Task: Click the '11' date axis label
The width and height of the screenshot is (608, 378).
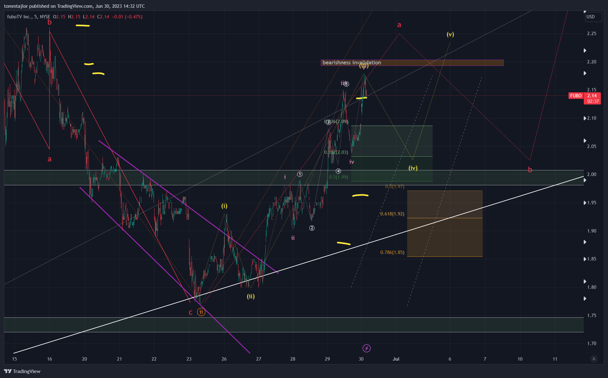Action: coord(555,359)
